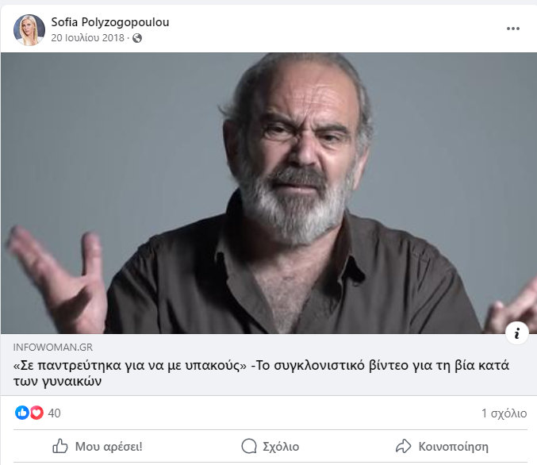The width and height of the screenshot is (537, 465).
Task: Show who reacted via the 40 count
Action: (54, 413)
